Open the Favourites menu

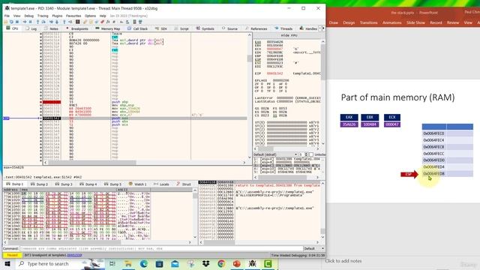(73, 16)
